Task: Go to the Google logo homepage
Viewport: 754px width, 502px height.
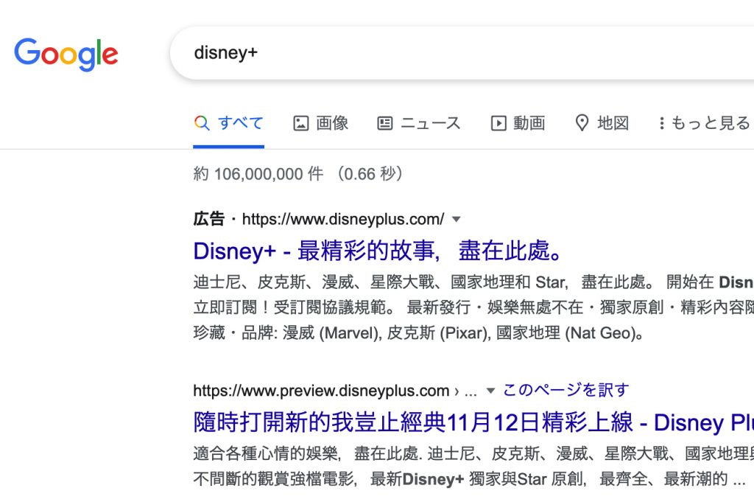Action: coord(66,54)
